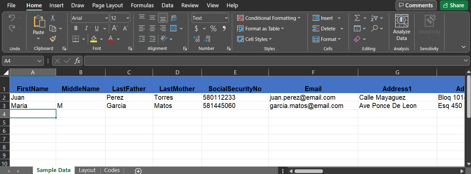Click the Redo arrow icon
Screen dimensions: 471x174
pos(12,28)
